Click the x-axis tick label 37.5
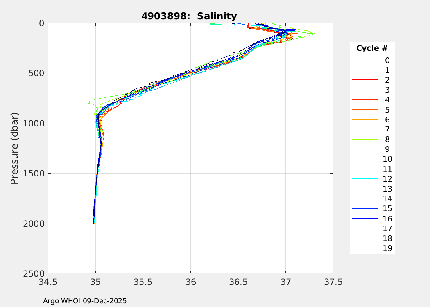This screenshot has height=307, width=430. (333, 282)
